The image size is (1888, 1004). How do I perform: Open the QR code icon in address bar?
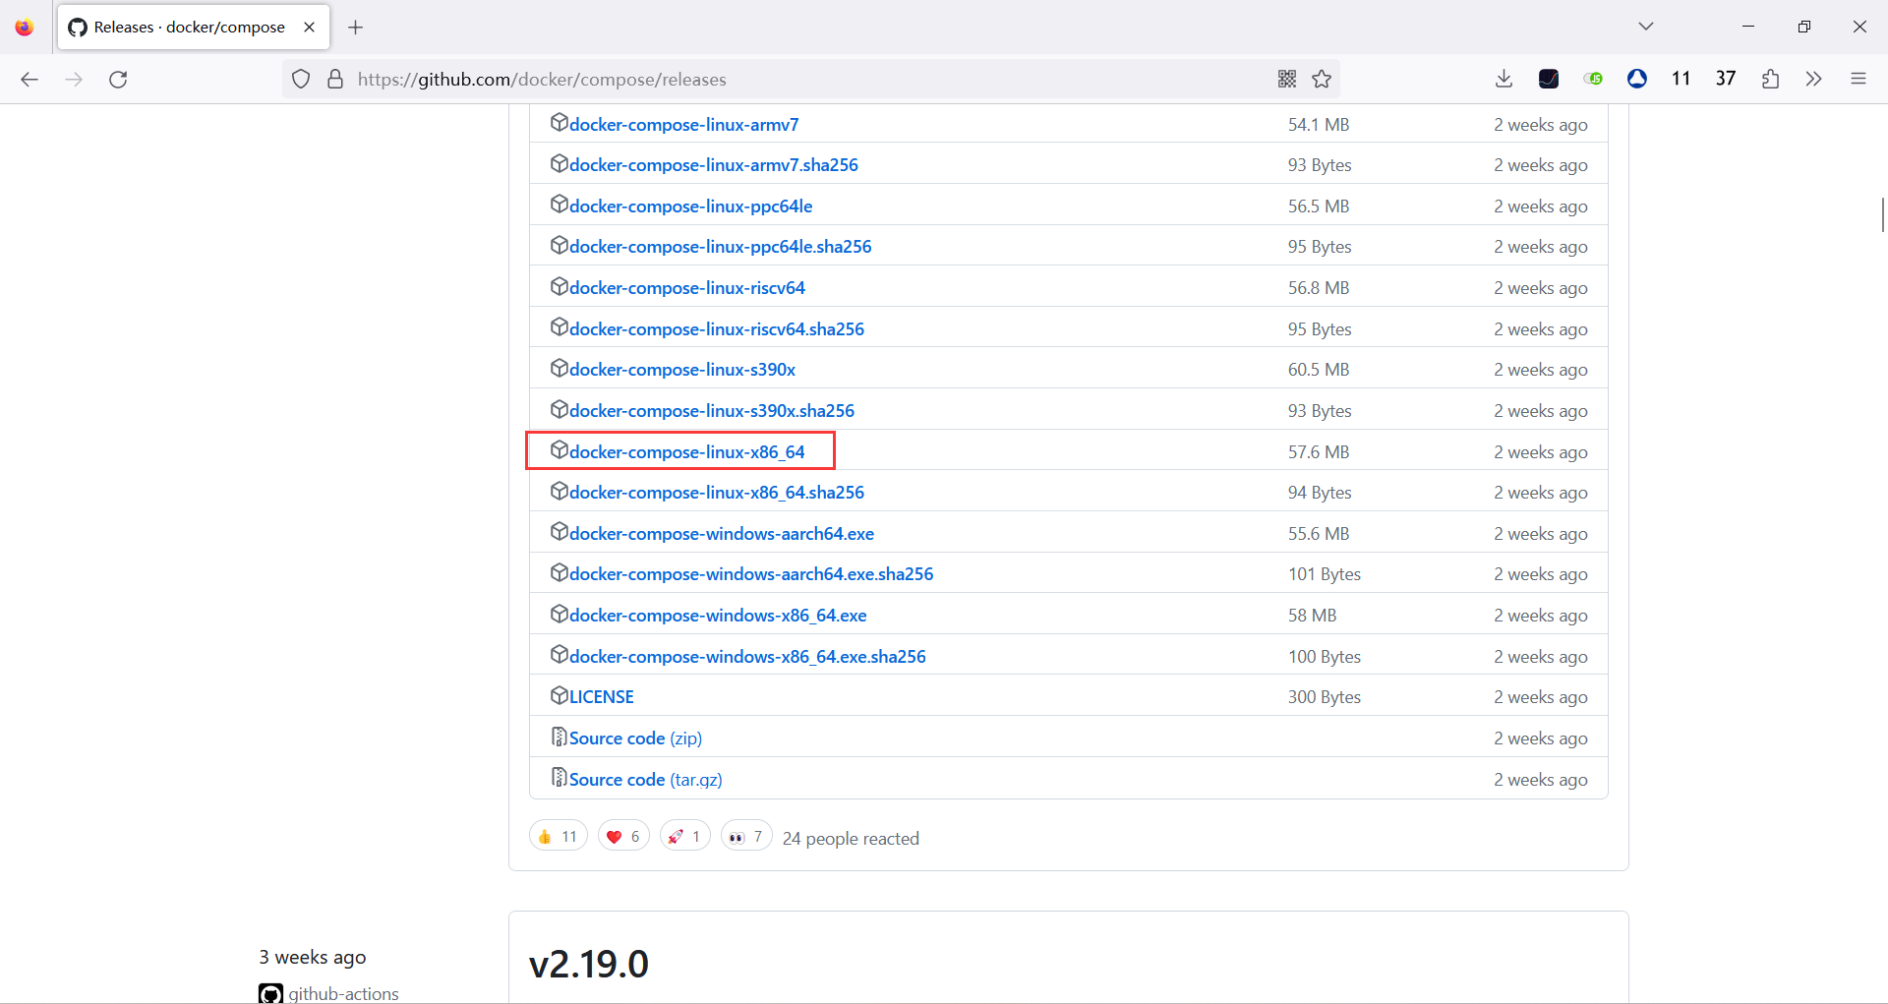pos(1287,79)
